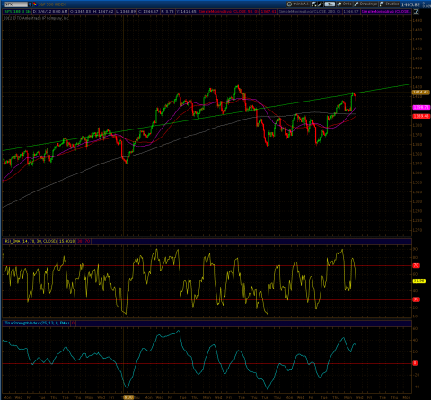This screenshot has width=431, height=400.
Task: Expand the symbol selector arrow
Action: click(30, 4)
